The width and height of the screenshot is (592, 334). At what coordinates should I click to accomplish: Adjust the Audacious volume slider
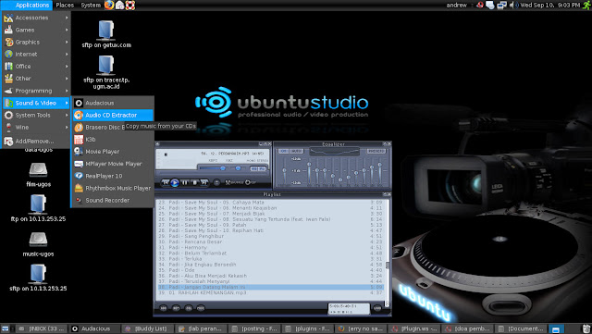coord(213,168)
